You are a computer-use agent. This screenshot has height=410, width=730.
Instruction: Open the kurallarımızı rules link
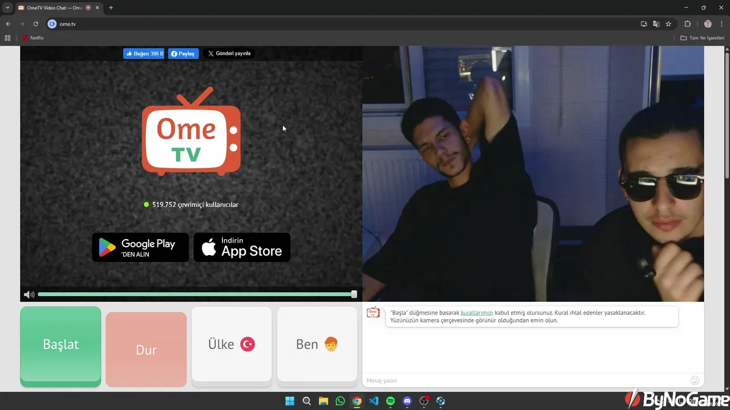coord(477,313)
